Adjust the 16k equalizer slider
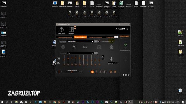Viewport: 186px width, 104px height. pos(99,60)
